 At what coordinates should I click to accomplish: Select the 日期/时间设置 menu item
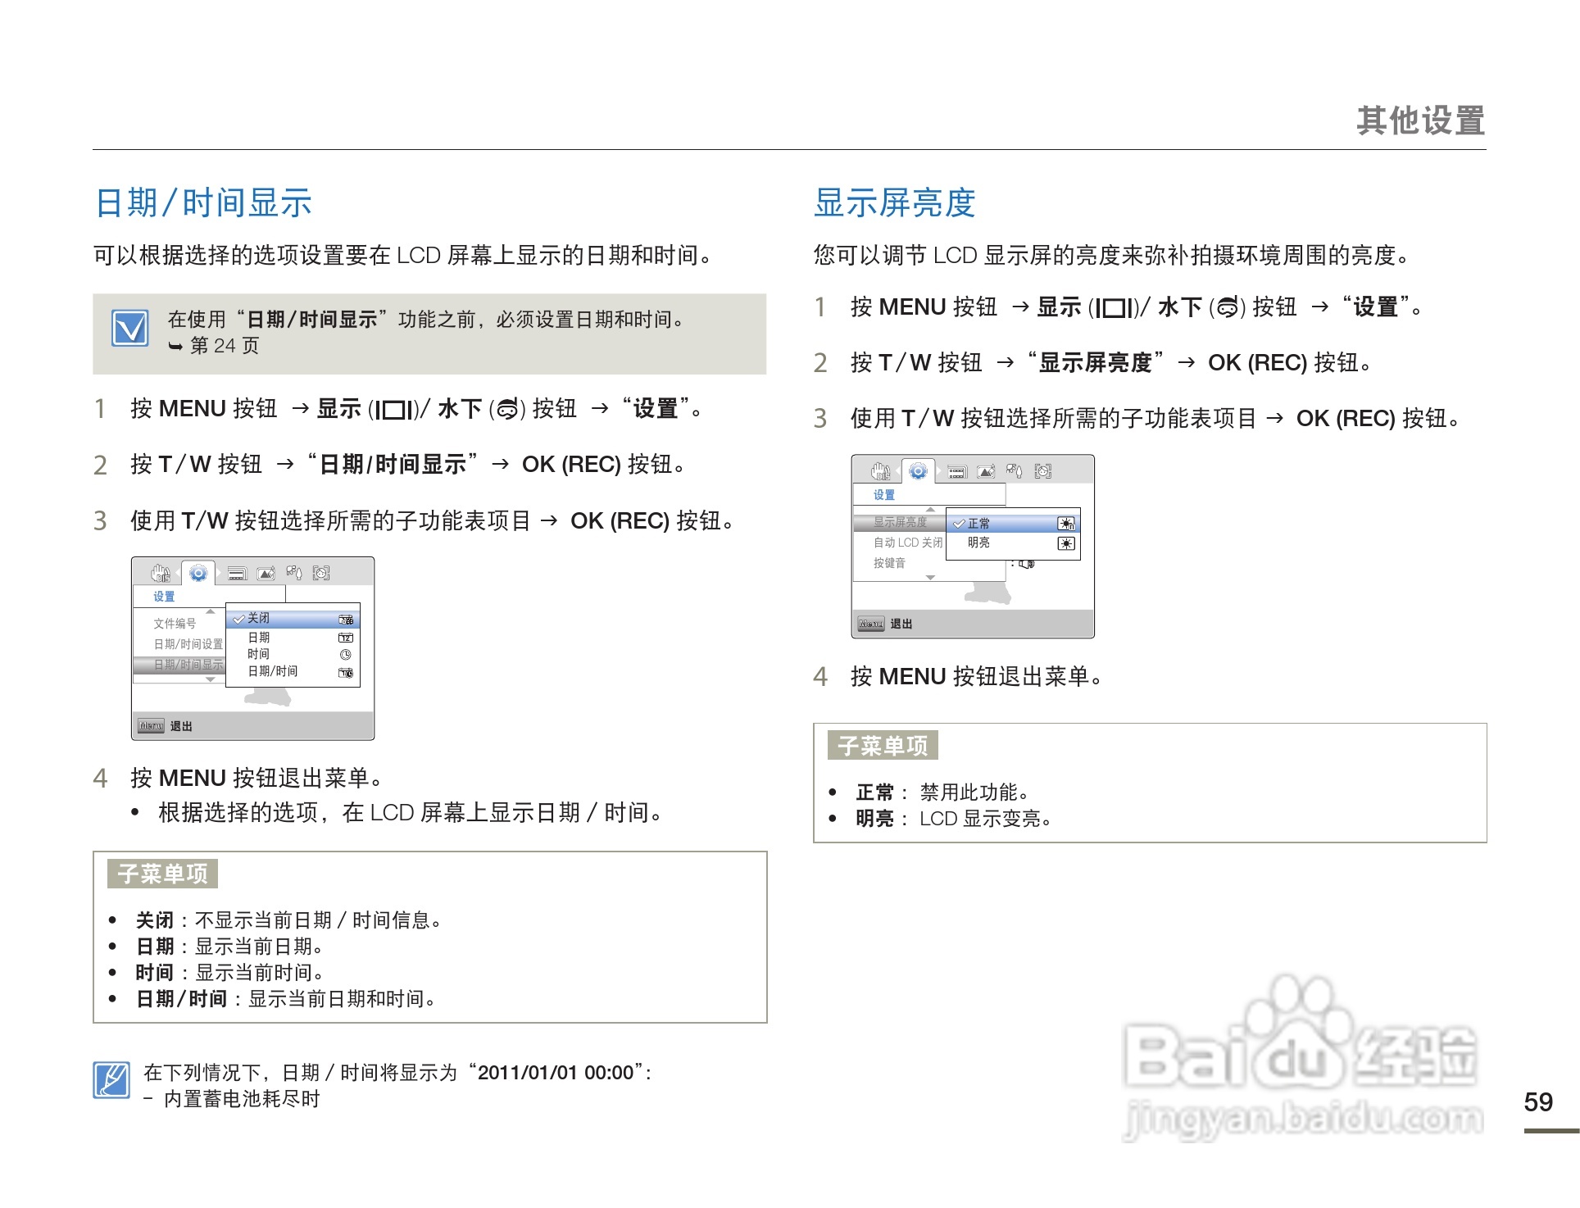(x=188, y=644)
